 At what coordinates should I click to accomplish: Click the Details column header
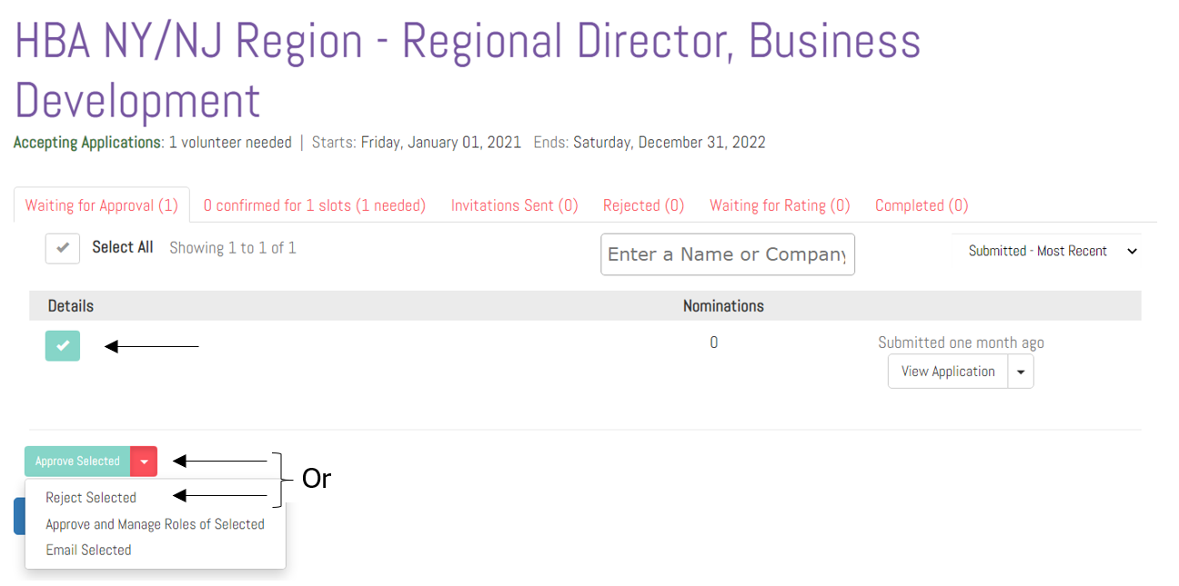click(71, 306)
